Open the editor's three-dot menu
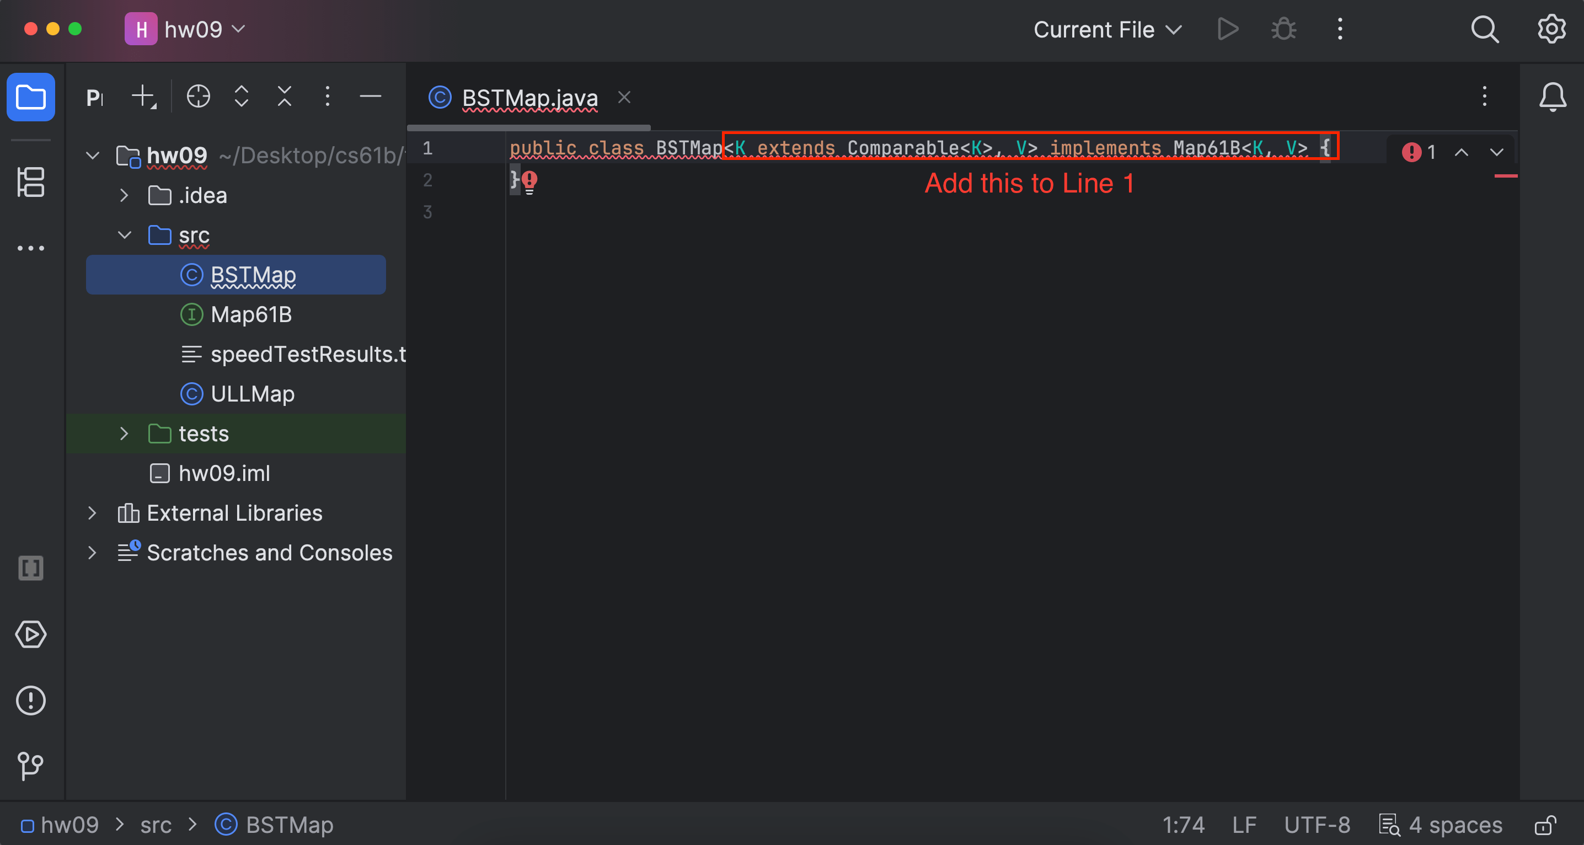Viewport: 1584px width, 845px height. click(x=1485, y=97)
